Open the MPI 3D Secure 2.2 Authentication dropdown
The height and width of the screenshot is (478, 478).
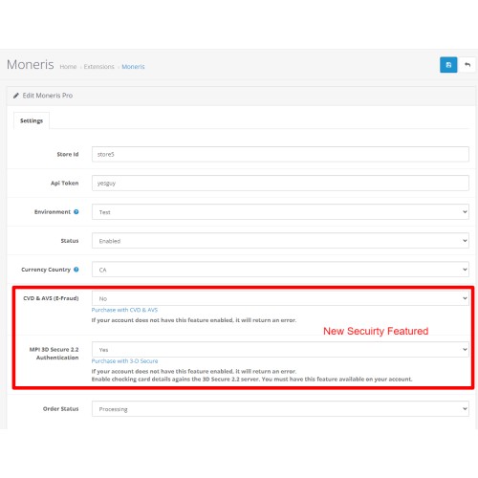click(280, 349)
